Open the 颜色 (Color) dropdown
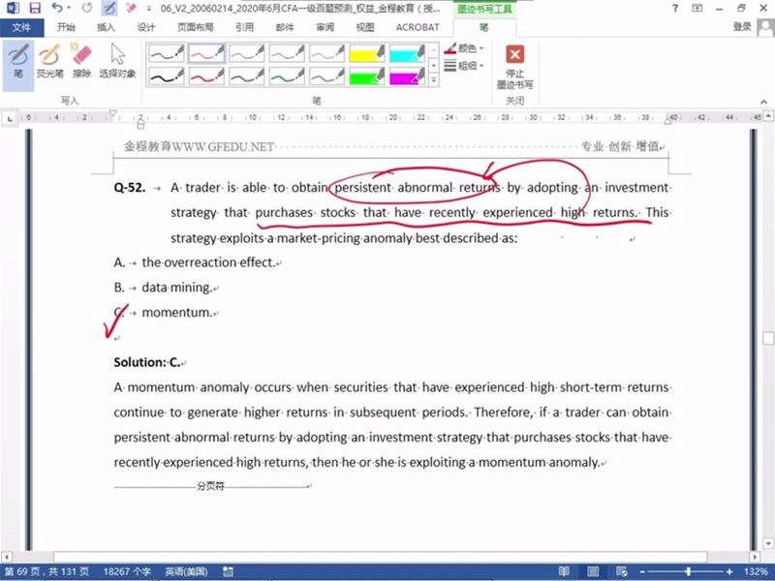775x581 pixels. tap(464, 48)
